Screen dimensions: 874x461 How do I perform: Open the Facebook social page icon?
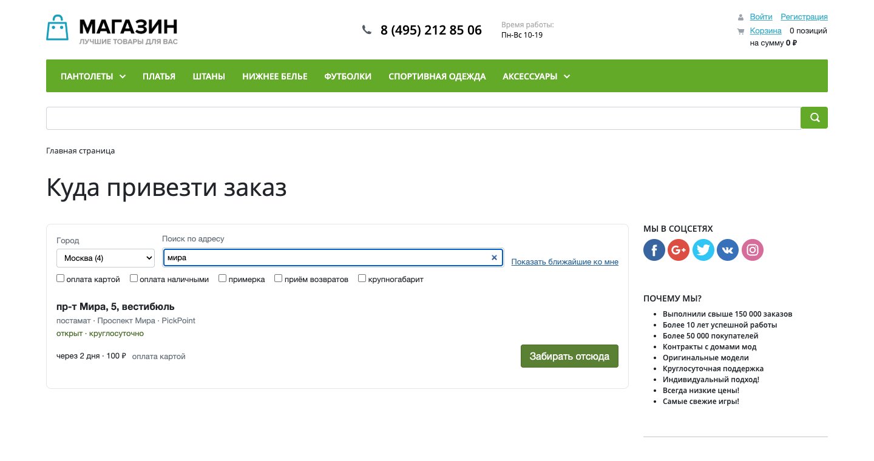point(654,250)
